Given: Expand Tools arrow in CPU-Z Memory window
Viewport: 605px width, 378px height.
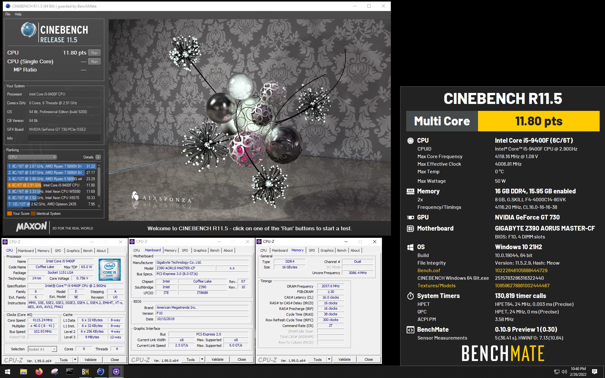Looking at the screenshot, I should [x=329, y=359].
